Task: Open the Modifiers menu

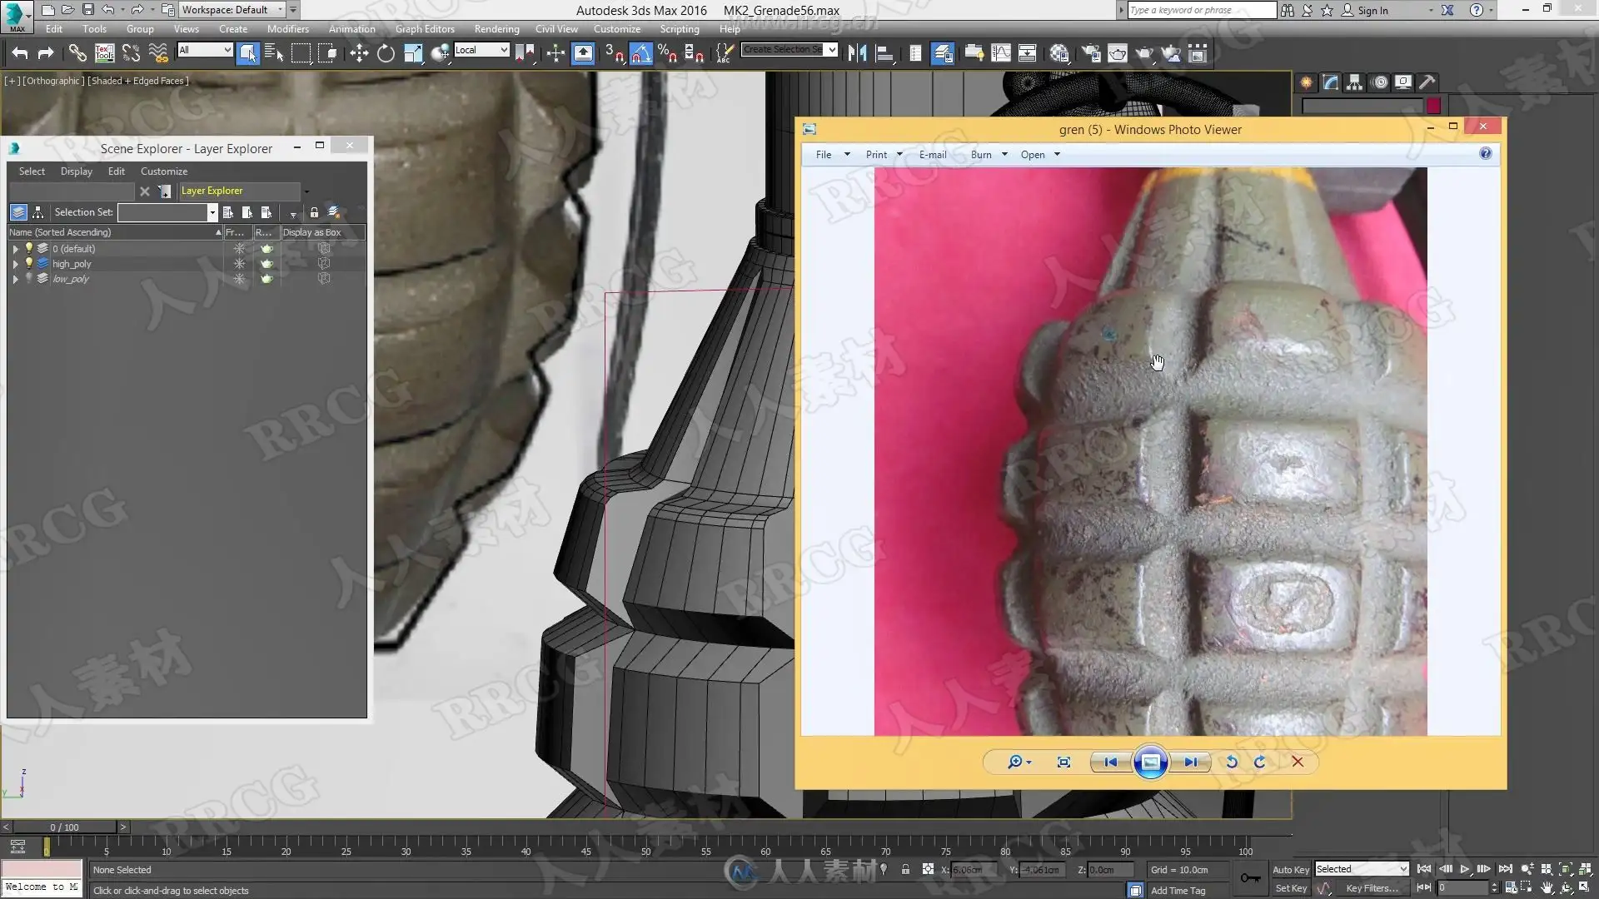Action: [287, 29]
